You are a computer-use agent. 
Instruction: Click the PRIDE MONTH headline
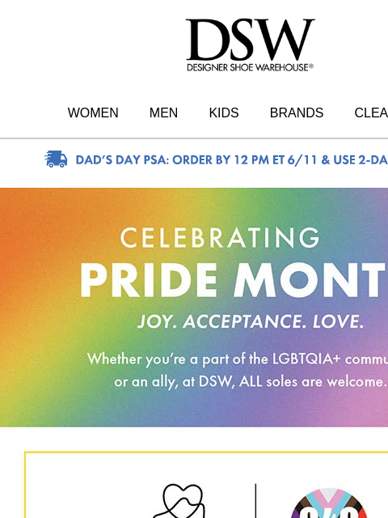(234, 281)
